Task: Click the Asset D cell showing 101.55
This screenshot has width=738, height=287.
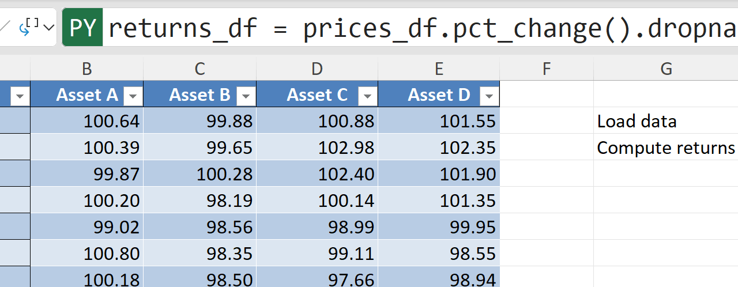Action: (439, 121)
